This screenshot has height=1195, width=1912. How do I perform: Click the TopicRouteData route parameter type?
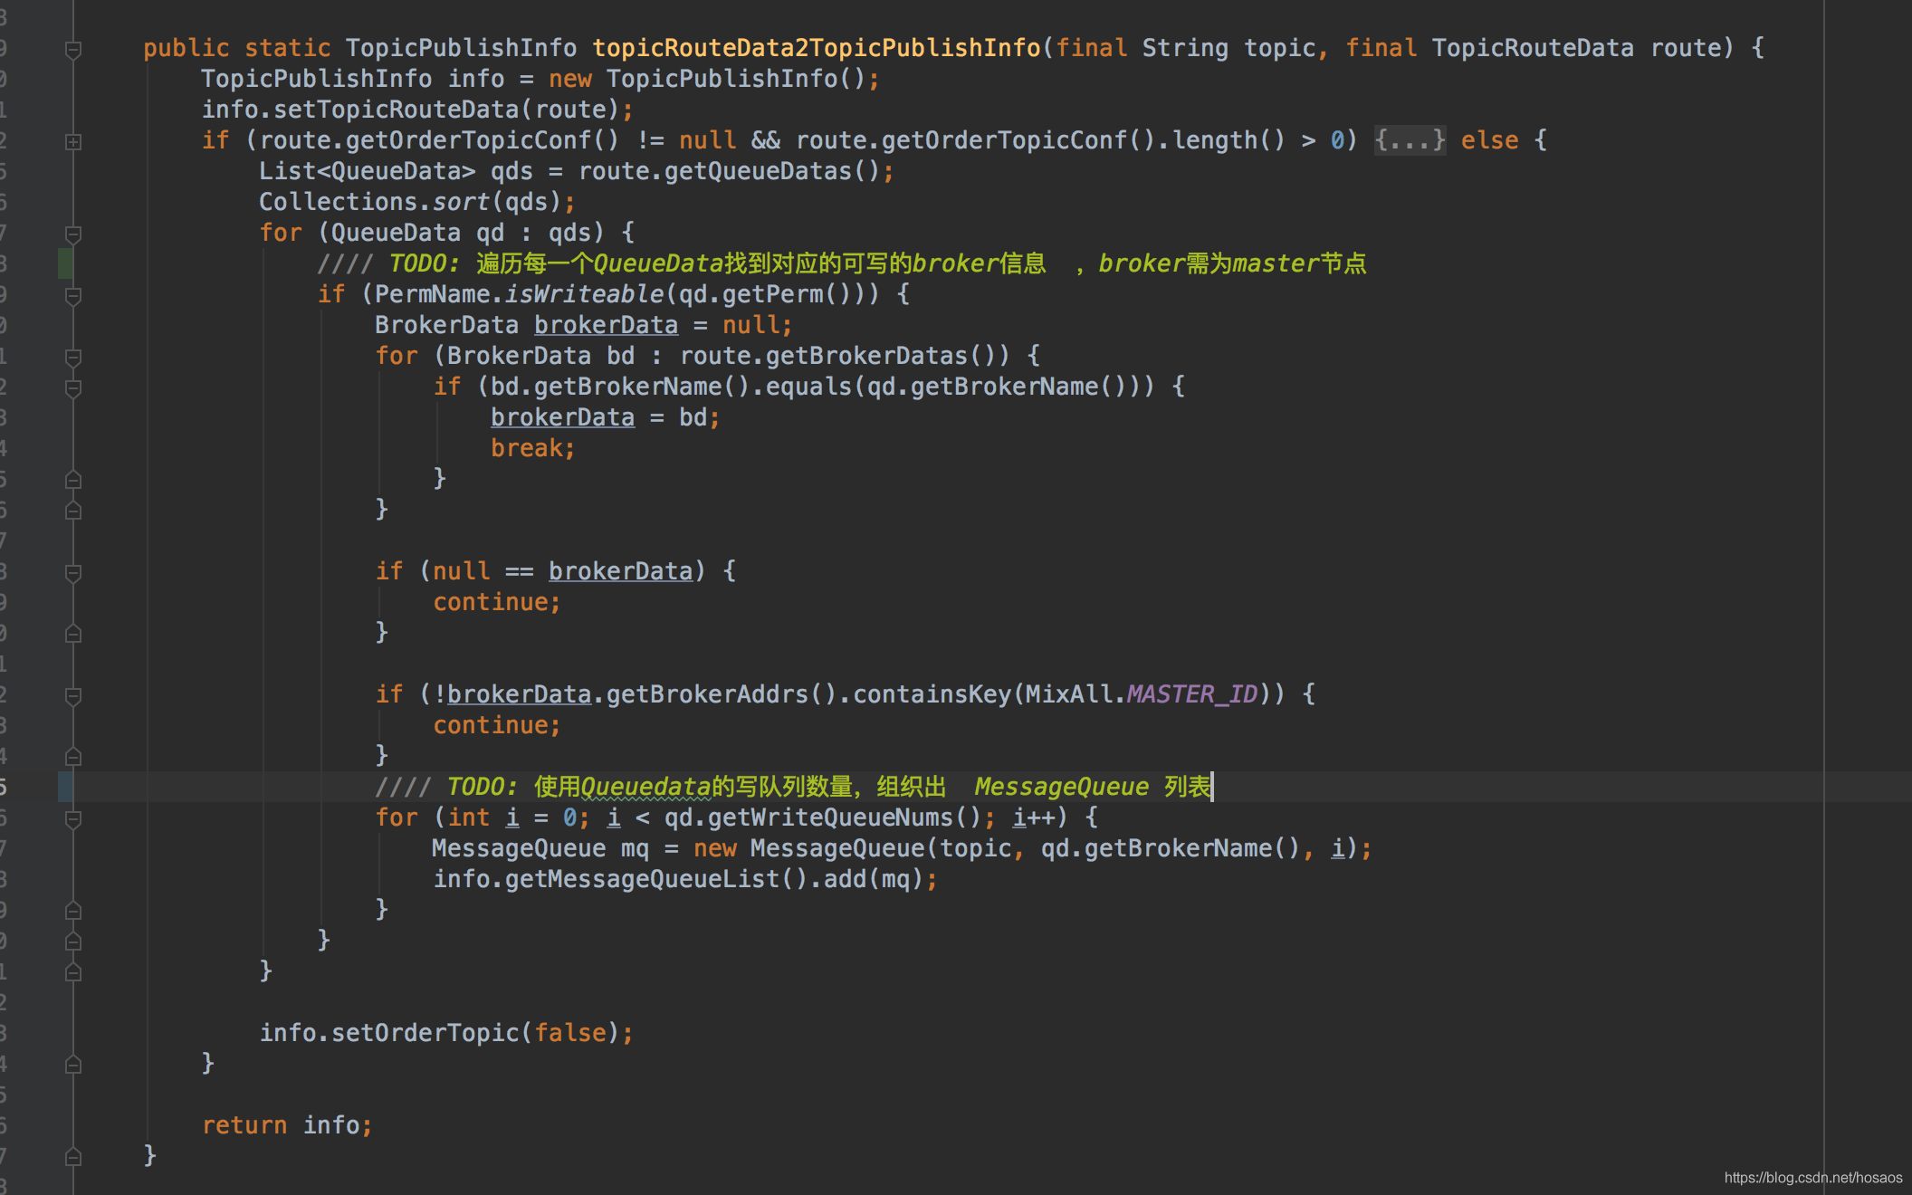tap(1532, 48)
